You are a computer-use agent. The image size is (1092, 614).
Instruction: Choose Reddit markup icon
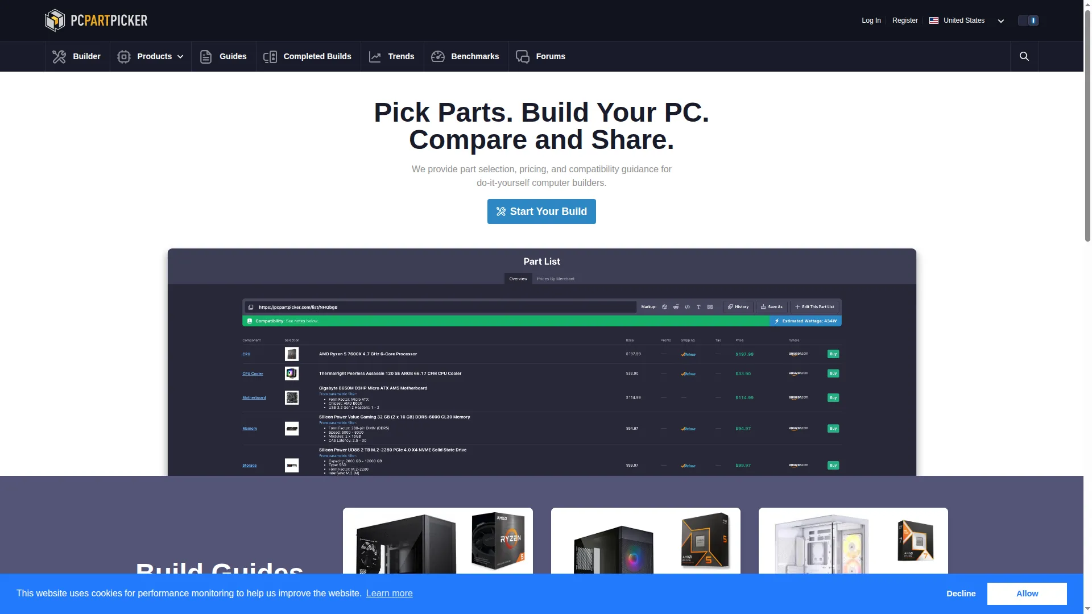676,307
